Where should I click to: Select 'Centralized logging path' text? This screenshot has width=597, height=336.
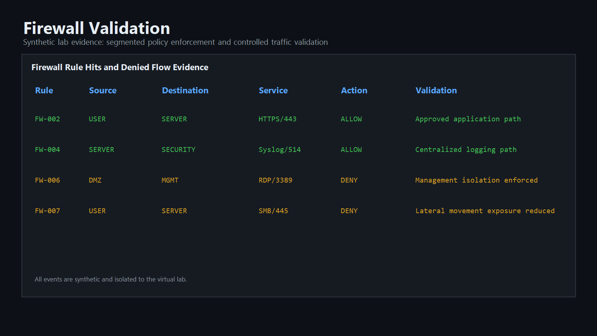[466, 150]
